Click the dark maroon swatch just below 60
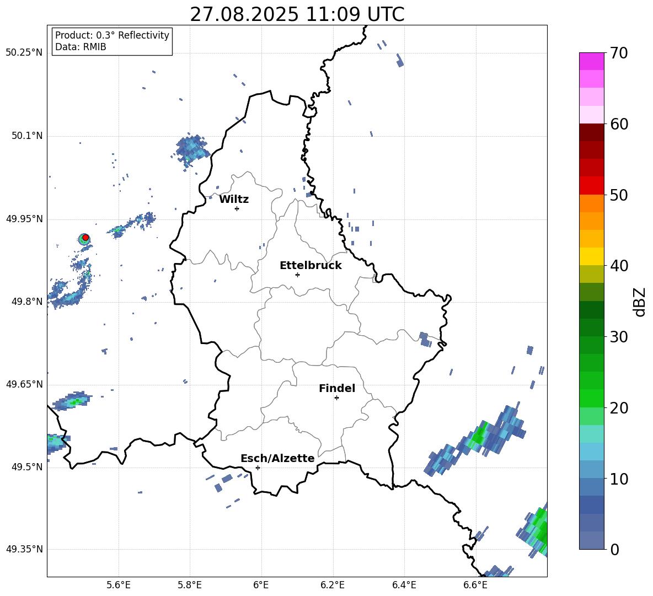Screen dimensions: 653x596 tap(591, 132)
